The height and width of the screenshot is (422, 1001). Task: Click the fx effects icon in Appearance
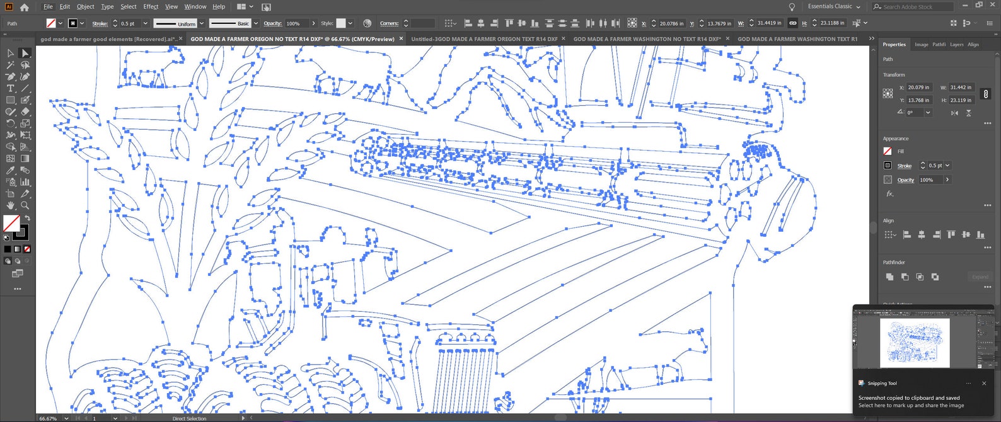coord(889,194)
